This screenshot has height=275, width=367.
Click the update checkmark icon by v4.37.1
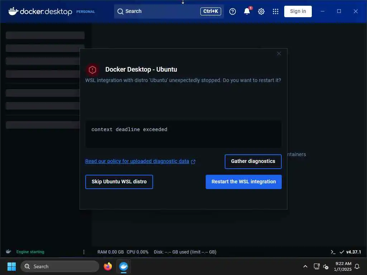pos(342,252)
